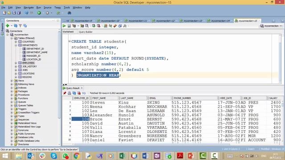
Task: Open Excel from the Windows taskbar
Action: pyautogui.click(x=123, y=156)
